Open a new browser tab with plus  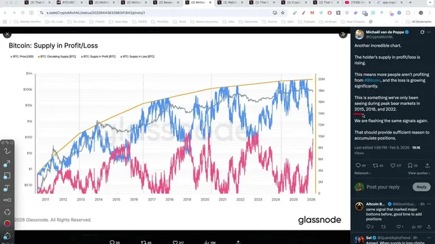(x=411, y=3)
